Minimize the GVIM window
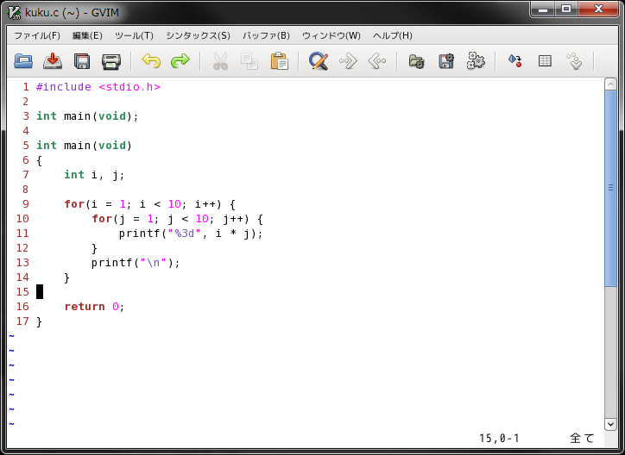 coord(543,9)
